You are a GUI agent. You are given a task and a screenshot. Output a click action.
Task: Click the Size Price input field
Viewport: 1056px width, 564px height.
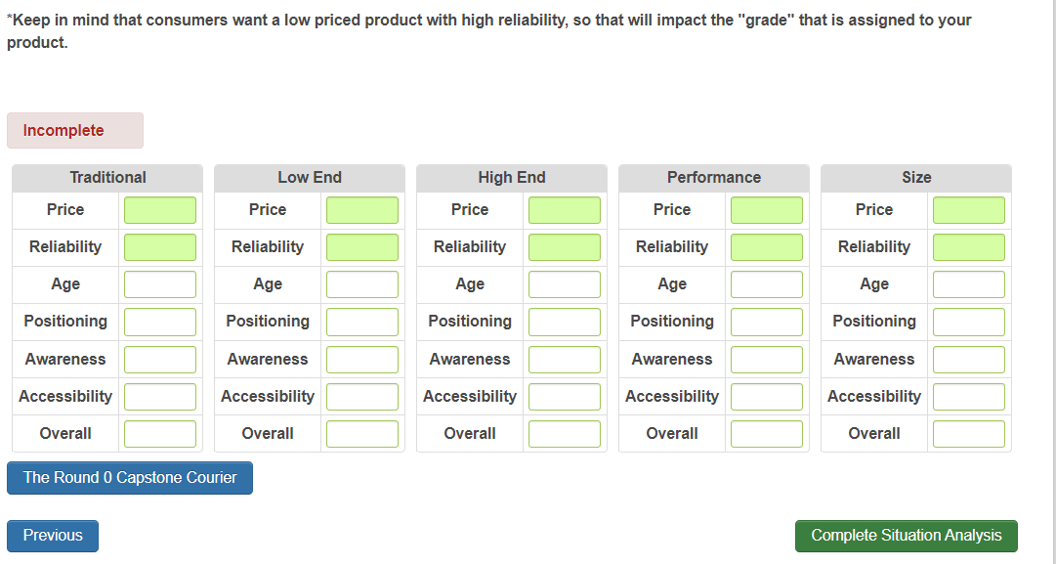point(969,210)
